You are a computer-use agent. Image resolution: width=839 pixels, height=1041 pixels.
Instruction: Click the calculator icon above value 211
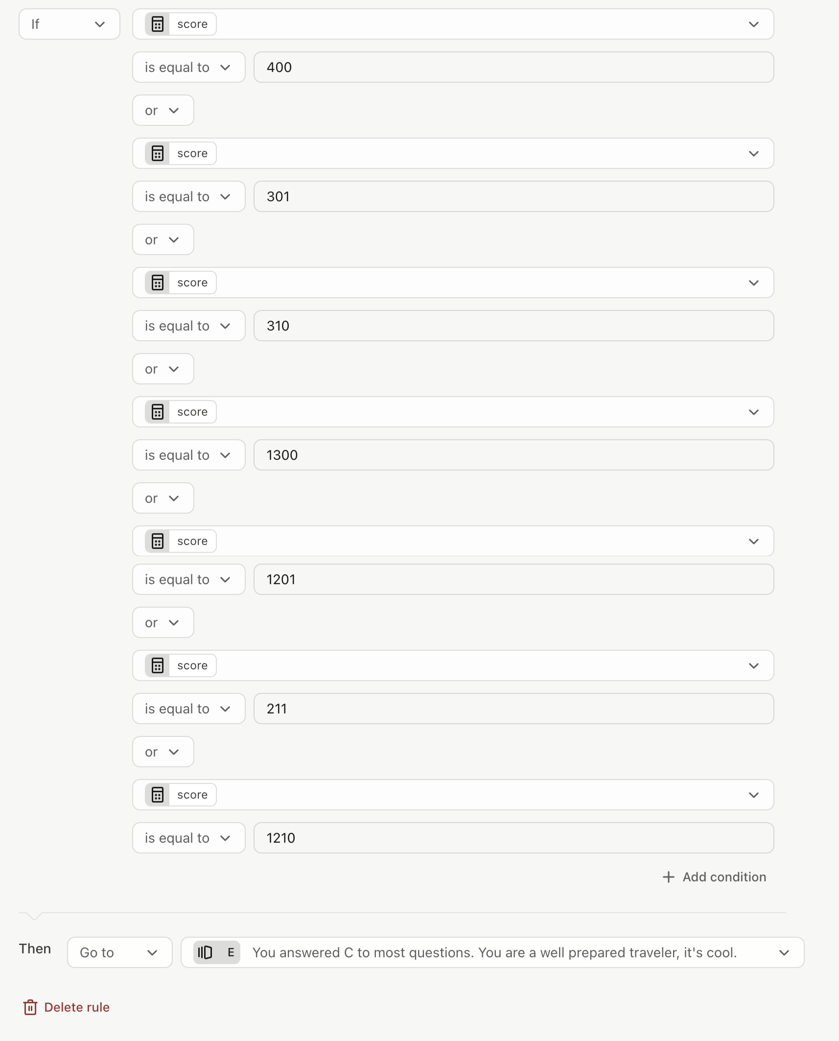pyautogui.click(x=158, y=665)
